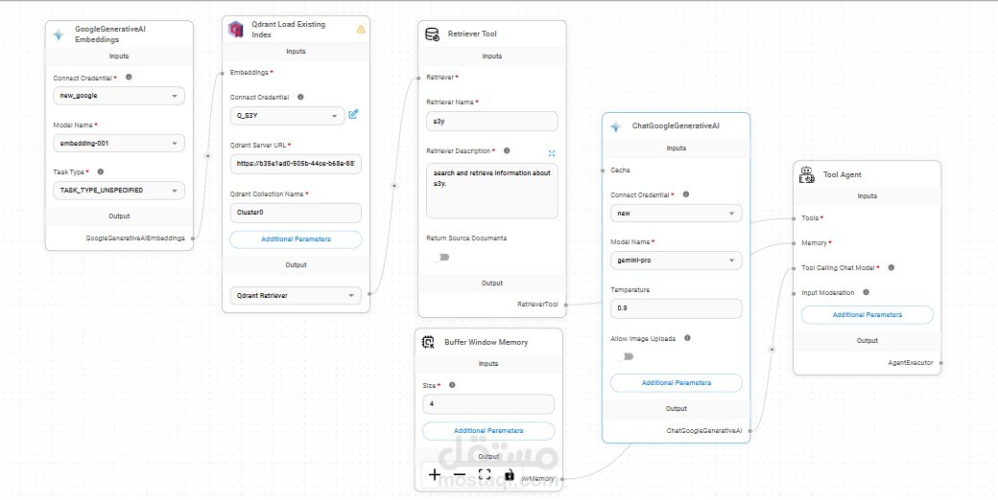Click the Retriever Description text area

point(492,191)
